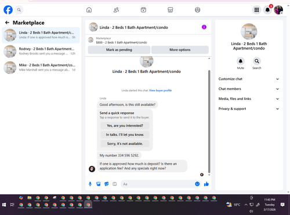Send quick response In talks. I'll let you know.

pyautogui.click(x=125, y=135)
